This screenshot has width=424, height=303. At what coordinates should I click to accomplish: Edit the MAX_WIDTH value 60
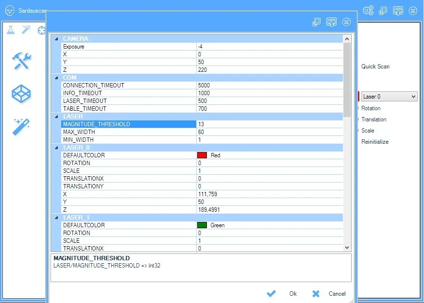pyautogui.click(x=270, y=132)
